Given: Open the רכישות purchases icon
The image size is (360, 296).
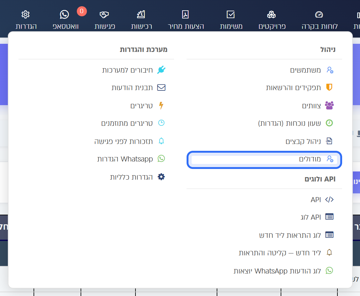Looking at the screenshot, I should pos(141,14).
